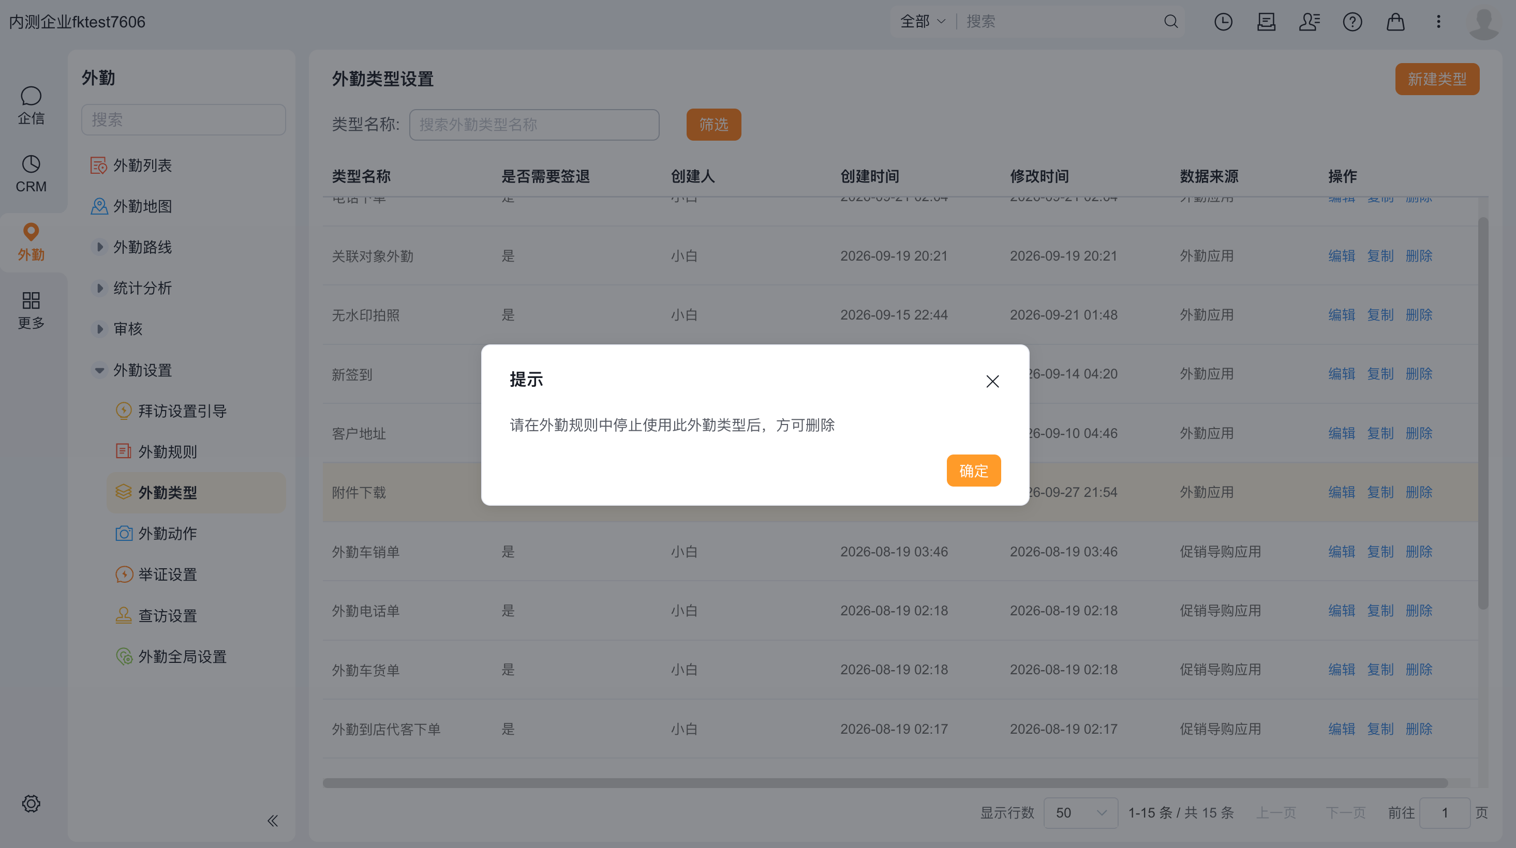Open the contacts icon in top bar
Screen dimensions: 1516x848
coord(1310,22)
